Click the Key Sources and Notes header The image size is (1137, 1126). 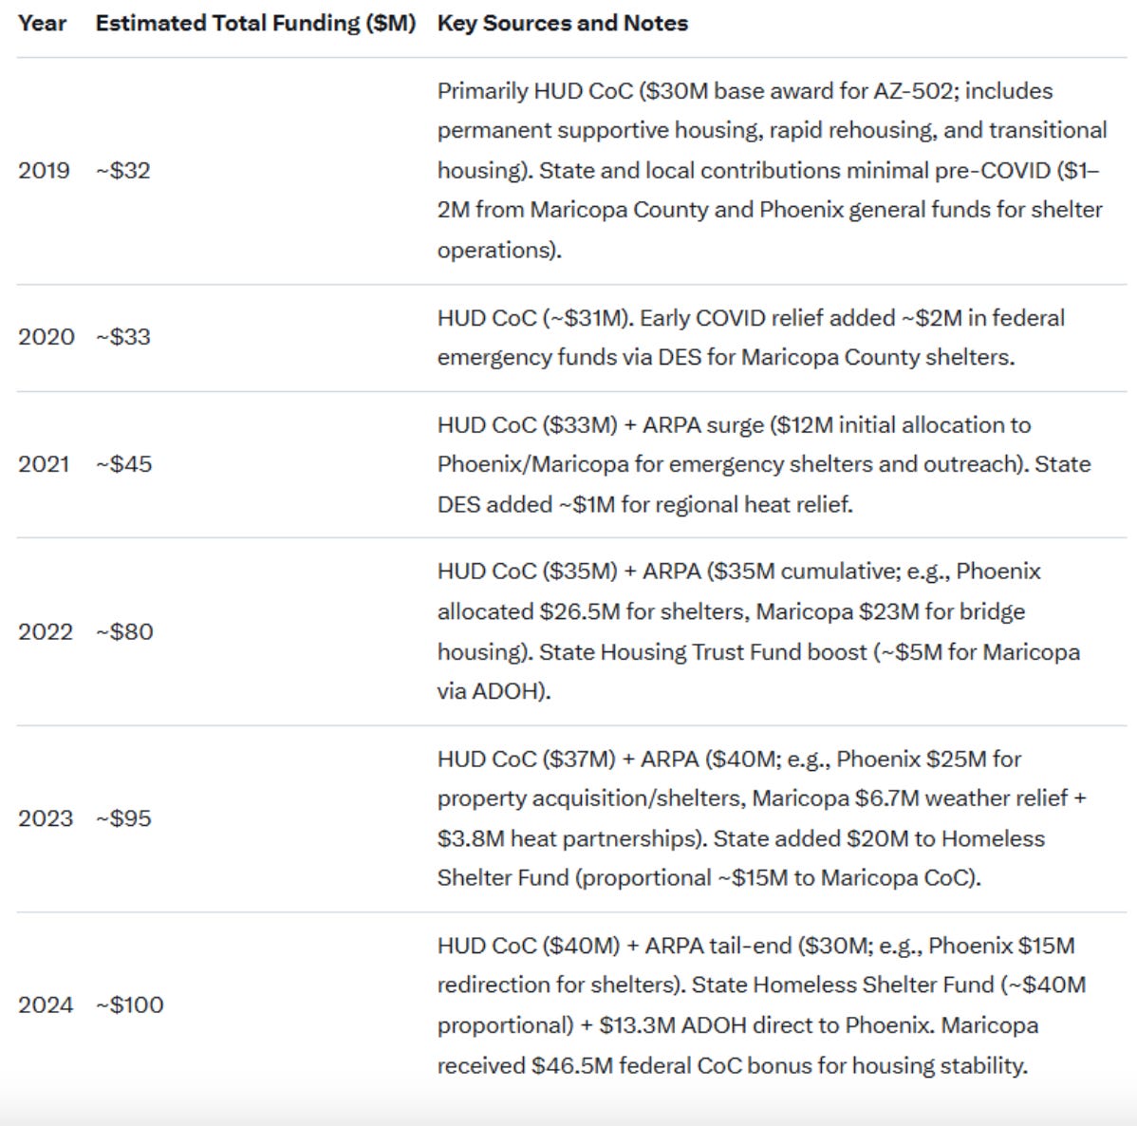pyautogui.click(x=563, y=23)
